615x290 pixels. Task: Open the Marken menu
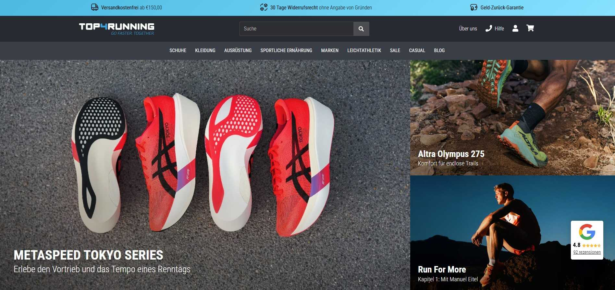click(330, 50)
